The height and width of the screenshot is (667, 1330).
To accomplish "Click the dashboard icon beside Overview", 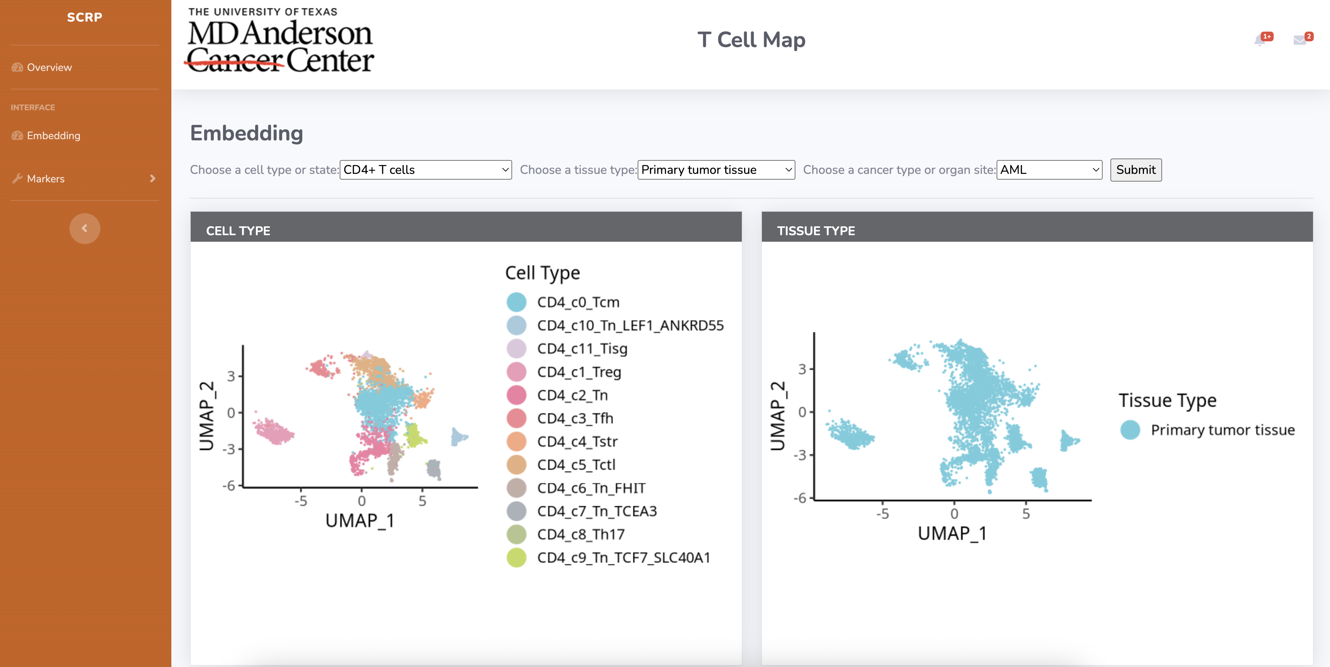I will click(17, 67).
